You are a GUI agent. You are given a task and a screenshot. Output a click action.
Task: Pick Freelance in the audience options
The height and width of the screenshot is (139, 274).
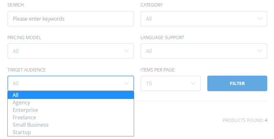point(24,117)
